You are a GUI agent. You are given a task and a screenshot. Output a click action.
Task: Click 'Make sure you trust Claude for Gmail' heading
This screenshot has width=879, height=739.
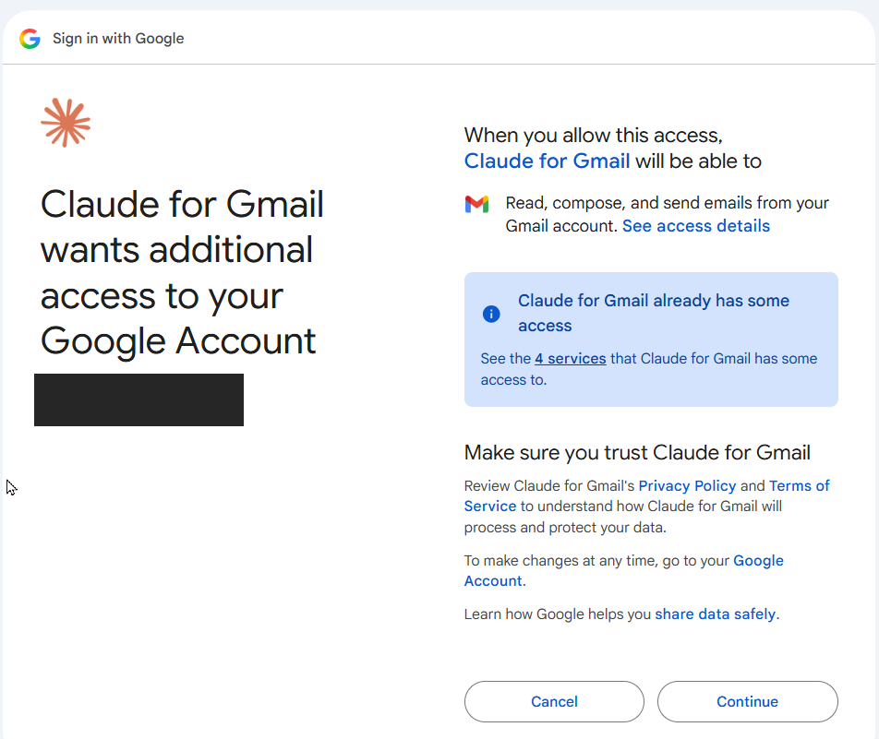[637, 452]
